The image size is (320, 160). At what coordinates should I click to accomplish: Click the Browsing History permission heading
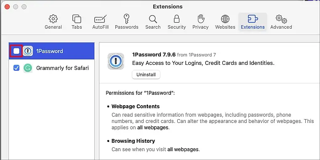[x=133, y=141]
